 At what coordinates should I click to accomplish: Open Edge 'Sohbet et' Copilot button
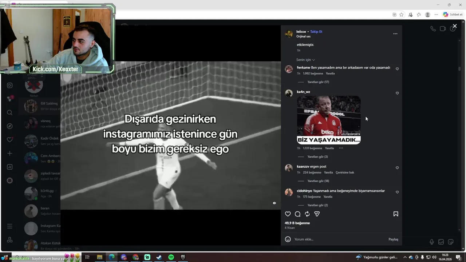tap(453, 15)
